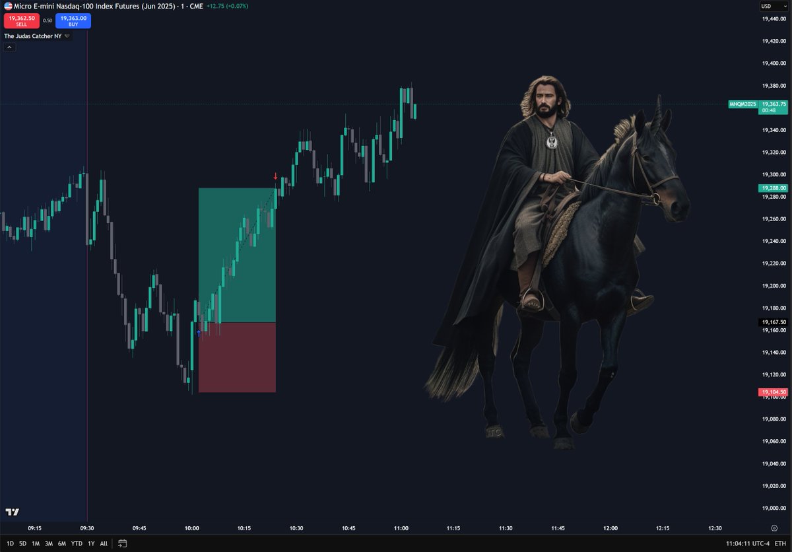
Task: Open the Go to date calendar icon
Action: pyautogui.click(x=121, y=543)
